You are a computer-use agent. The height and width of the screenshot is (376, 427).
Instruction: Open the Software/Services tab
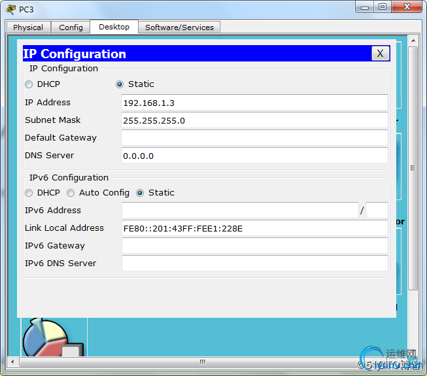click(179, 27)
